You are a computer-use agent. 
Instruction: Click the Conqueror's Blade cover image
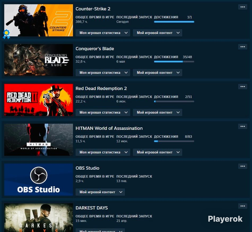tap(38, 60)
